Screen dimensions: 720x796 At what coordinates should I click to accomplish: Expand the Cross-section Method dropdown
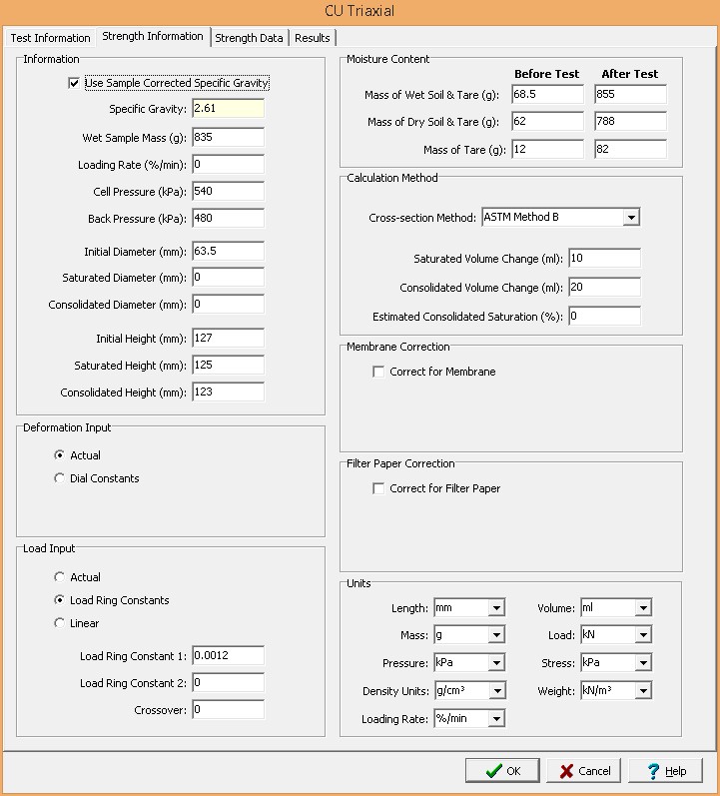pyautogui.click(x=630, y=217)
